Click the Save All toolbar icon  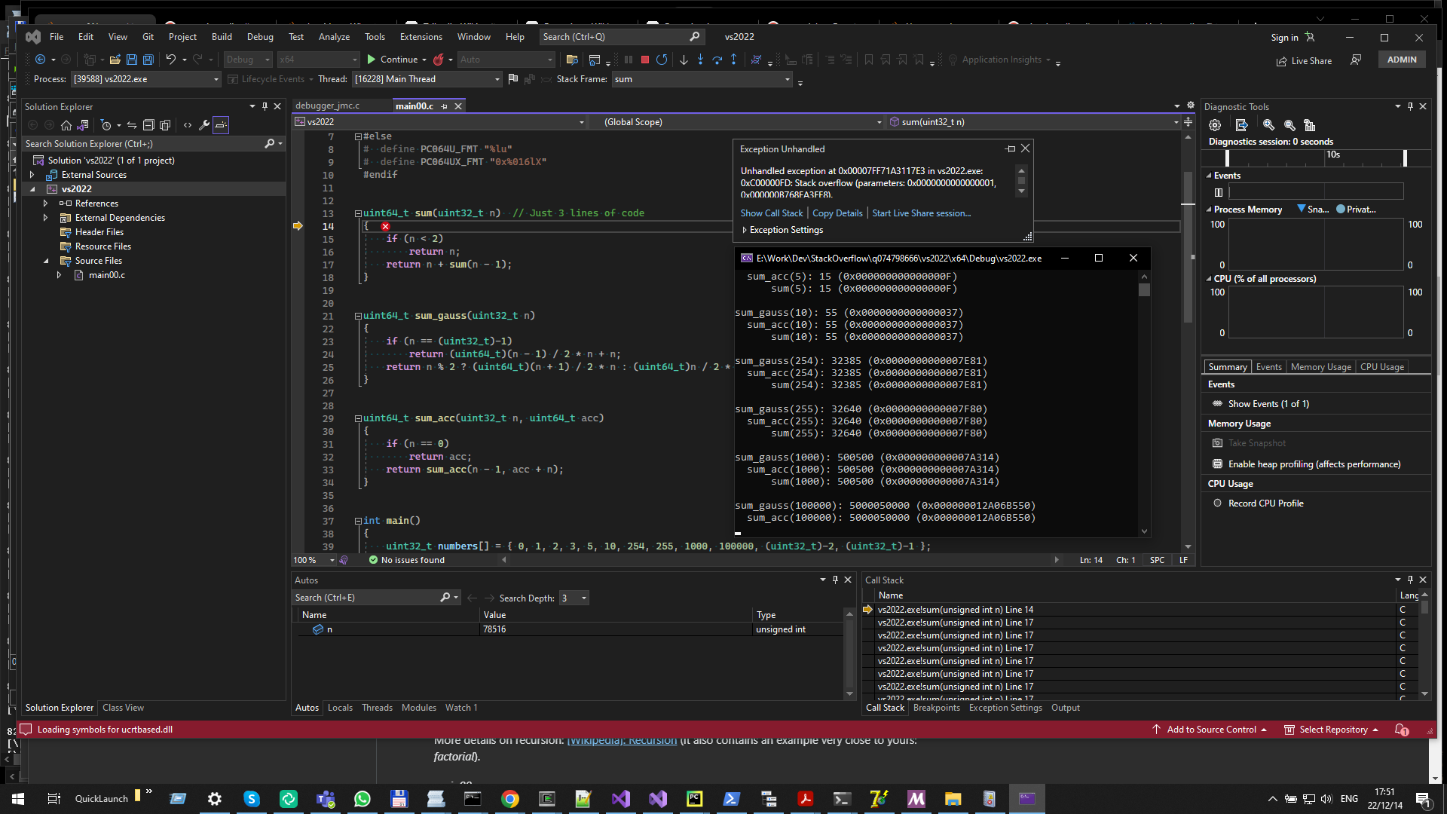click(x=148, y=60)
